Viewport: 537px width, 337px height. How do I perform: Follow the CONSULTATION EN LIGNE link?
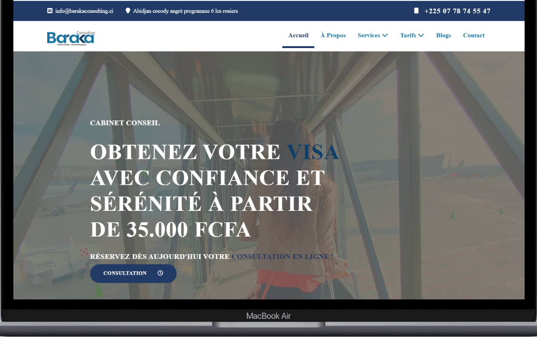[x=282, y=257]
